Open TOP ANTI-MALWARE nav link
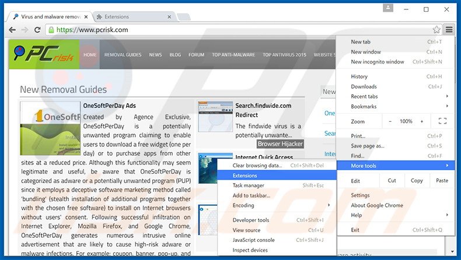 233,55
